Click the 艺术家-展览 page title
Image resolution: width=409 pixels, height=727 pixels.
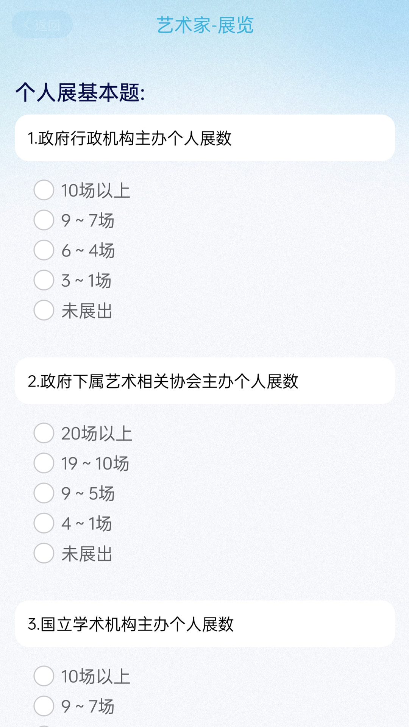coord(205,25)
